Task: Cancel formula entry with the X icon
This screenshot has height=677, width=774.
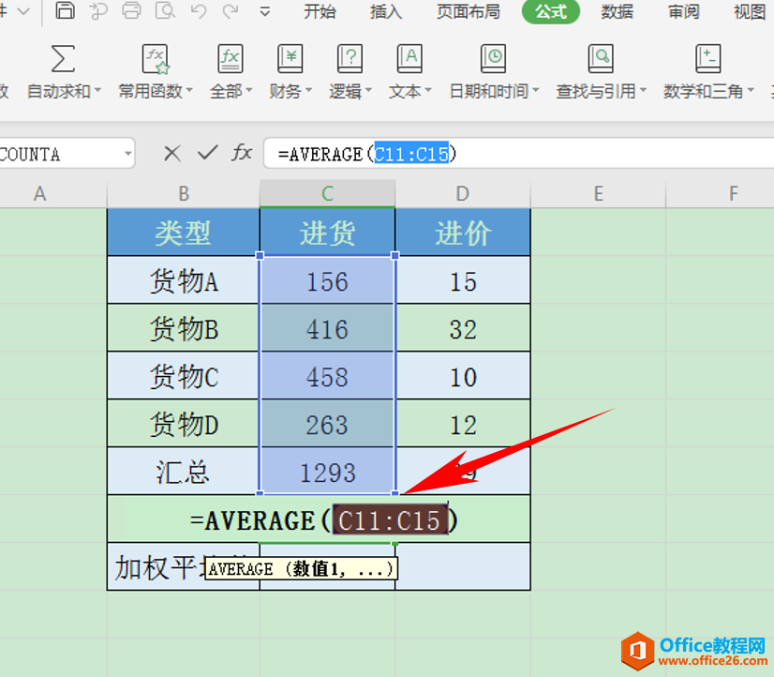Action: click(x=171, y=154)
